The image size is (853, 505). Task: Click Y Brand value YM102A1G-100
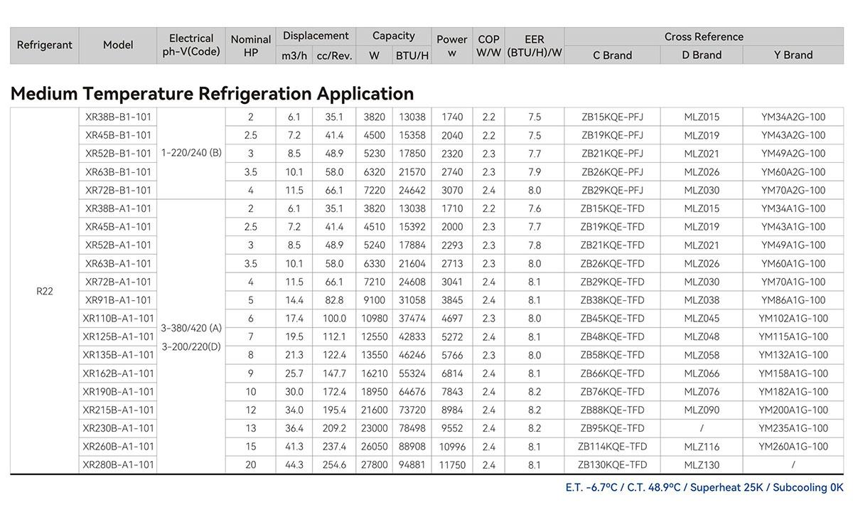point(793,319)
